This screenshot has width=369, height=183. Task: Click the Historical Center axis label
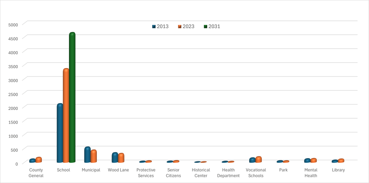pos(201,173)
